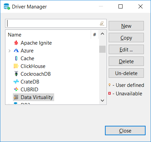Click the # column header
Image resolution: width=151 pixels, height=142 pixels.
(x=95, y=34)
